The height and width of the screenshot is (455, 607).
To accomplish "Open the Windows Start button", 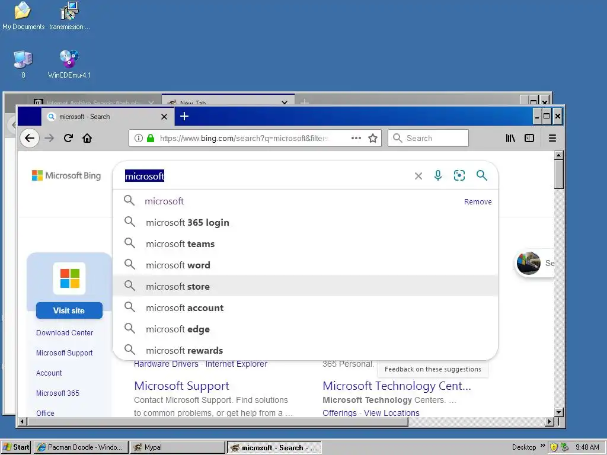I will tap(16, 447).
